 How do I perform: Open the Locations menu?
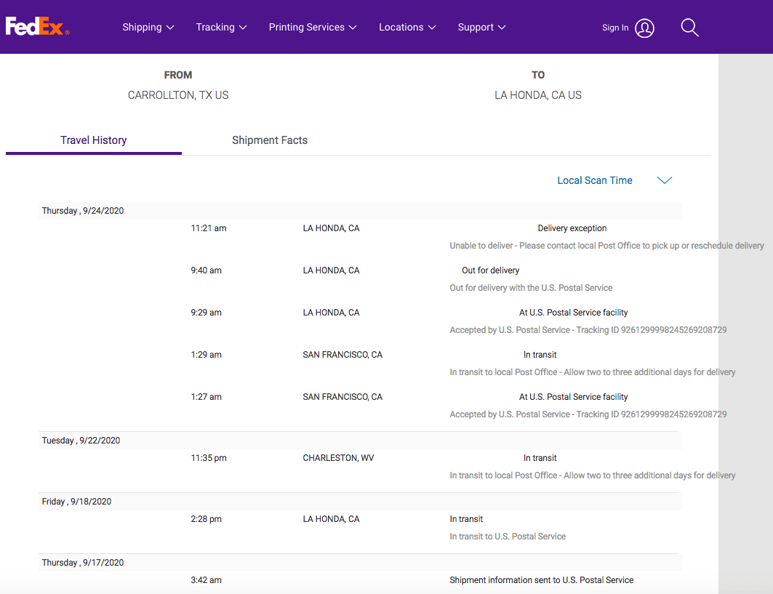[407, 27]
